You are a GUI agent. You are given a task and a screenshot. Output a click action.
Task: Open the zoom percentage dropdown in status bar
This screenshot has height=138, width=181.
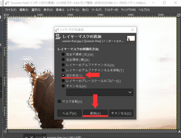click(41, 136)
